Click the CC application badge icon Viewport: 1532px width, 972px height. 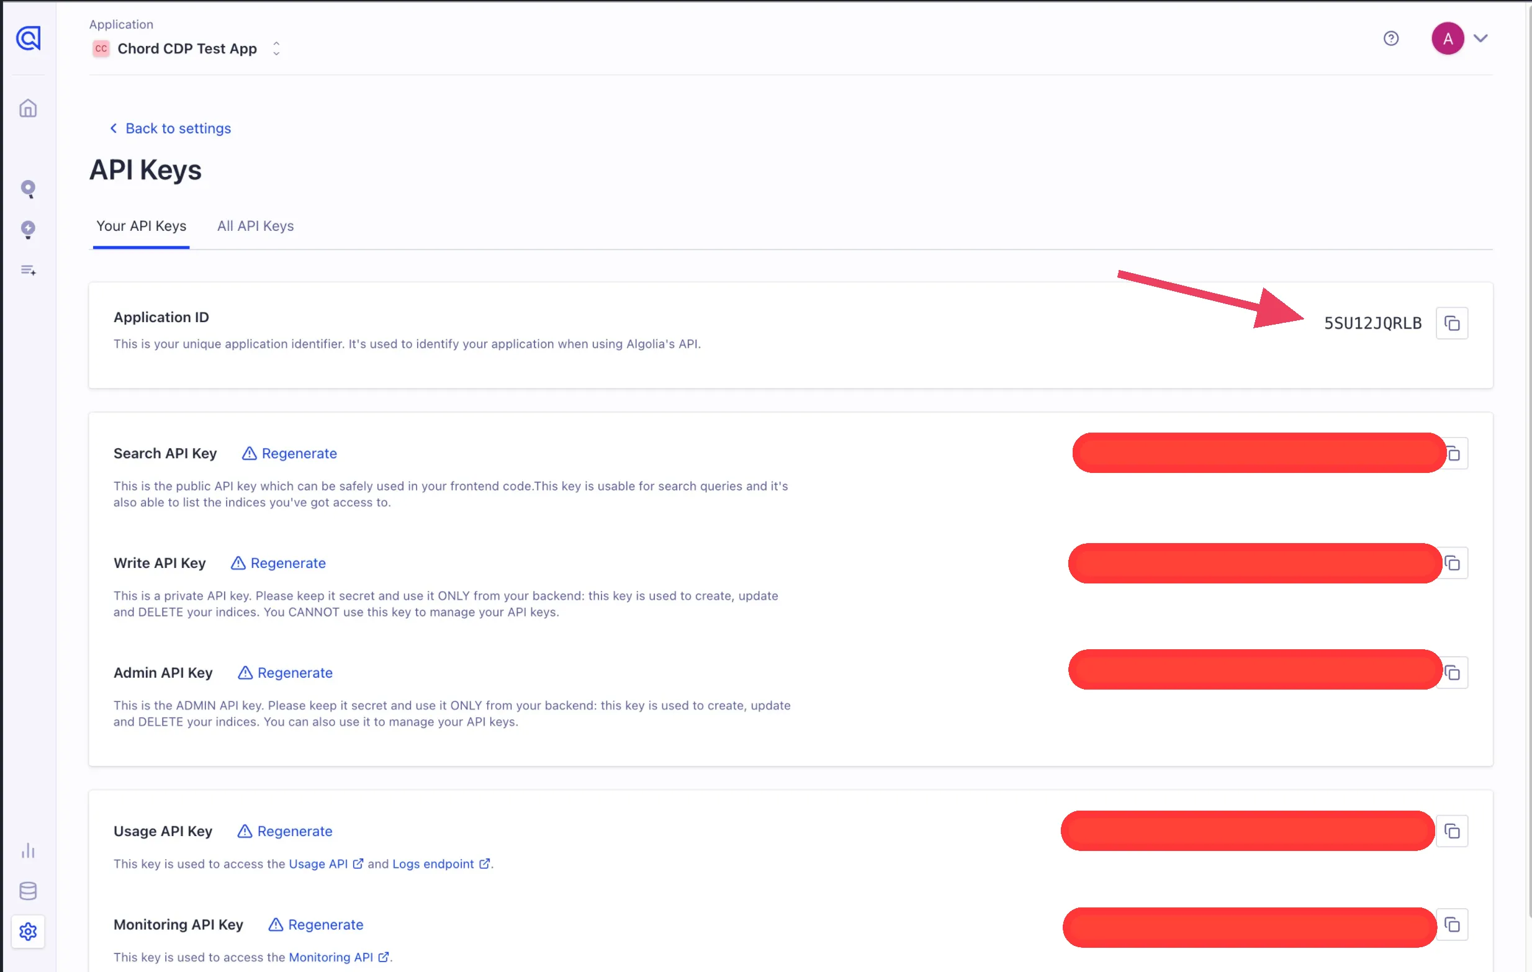pyautogui.click(x=101, y=48)
